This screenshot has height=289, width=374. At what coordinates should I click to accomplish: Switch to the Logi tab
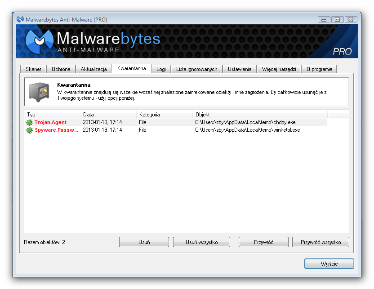coord(161,69)
